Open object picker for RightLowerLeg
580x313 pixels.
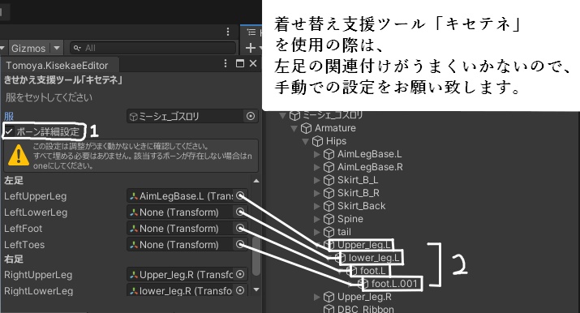(240, 290)
